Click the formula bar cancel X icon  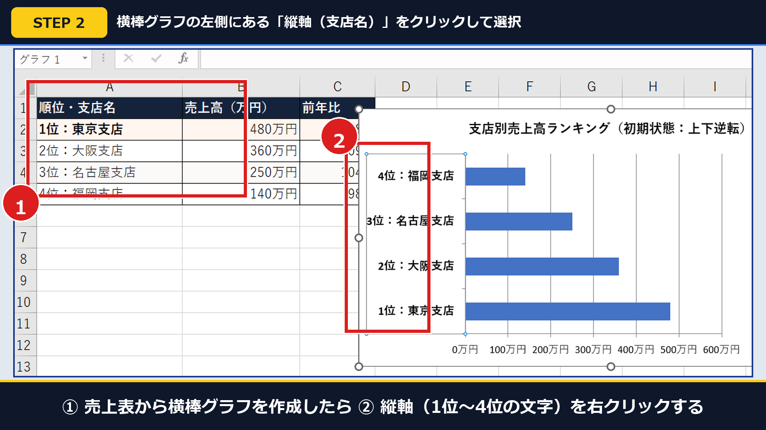click(128, 59)
